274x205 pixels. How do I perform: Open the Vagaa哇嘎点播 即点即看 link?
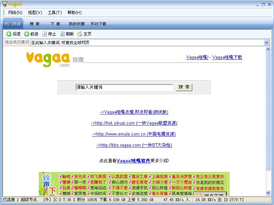(134, 112)
